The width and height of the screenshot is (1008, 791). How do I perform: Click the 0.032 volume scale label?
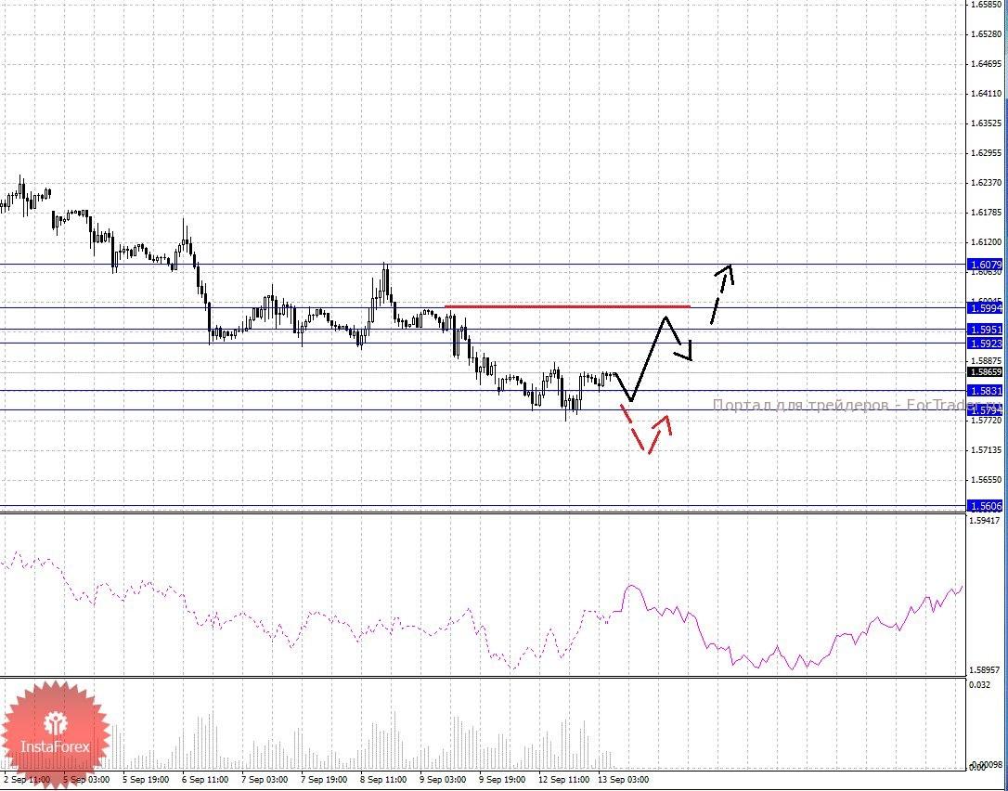pos(979,684)
